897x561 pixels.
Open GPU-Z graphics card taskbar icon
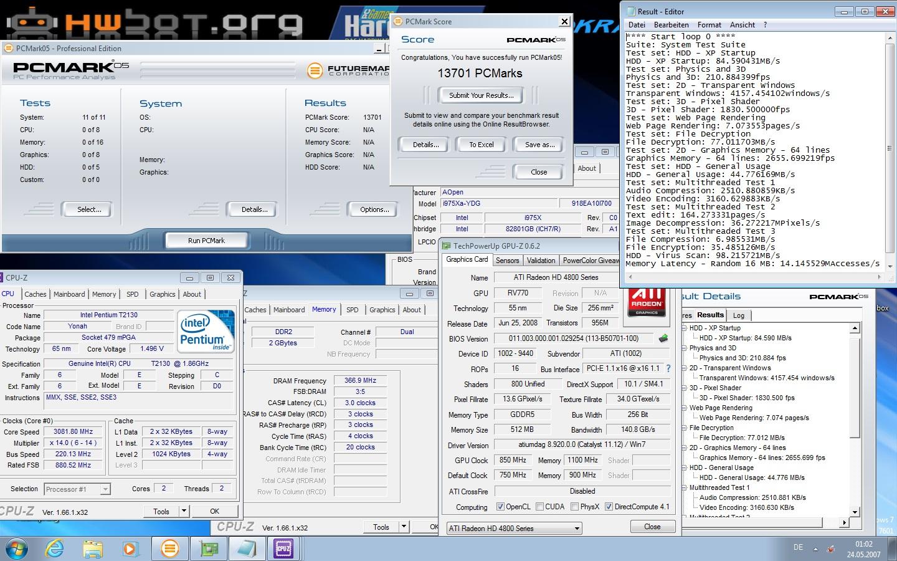pyautogui.click(x=209, y=549)
